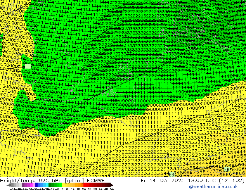Pick the magenta swatch in the temperature legend
The image size is (246, 190).
pyautogui.click(x=31, y=185)
